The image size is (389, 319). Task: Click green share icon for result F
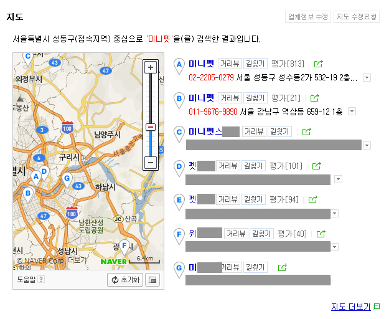pos(321,234)
